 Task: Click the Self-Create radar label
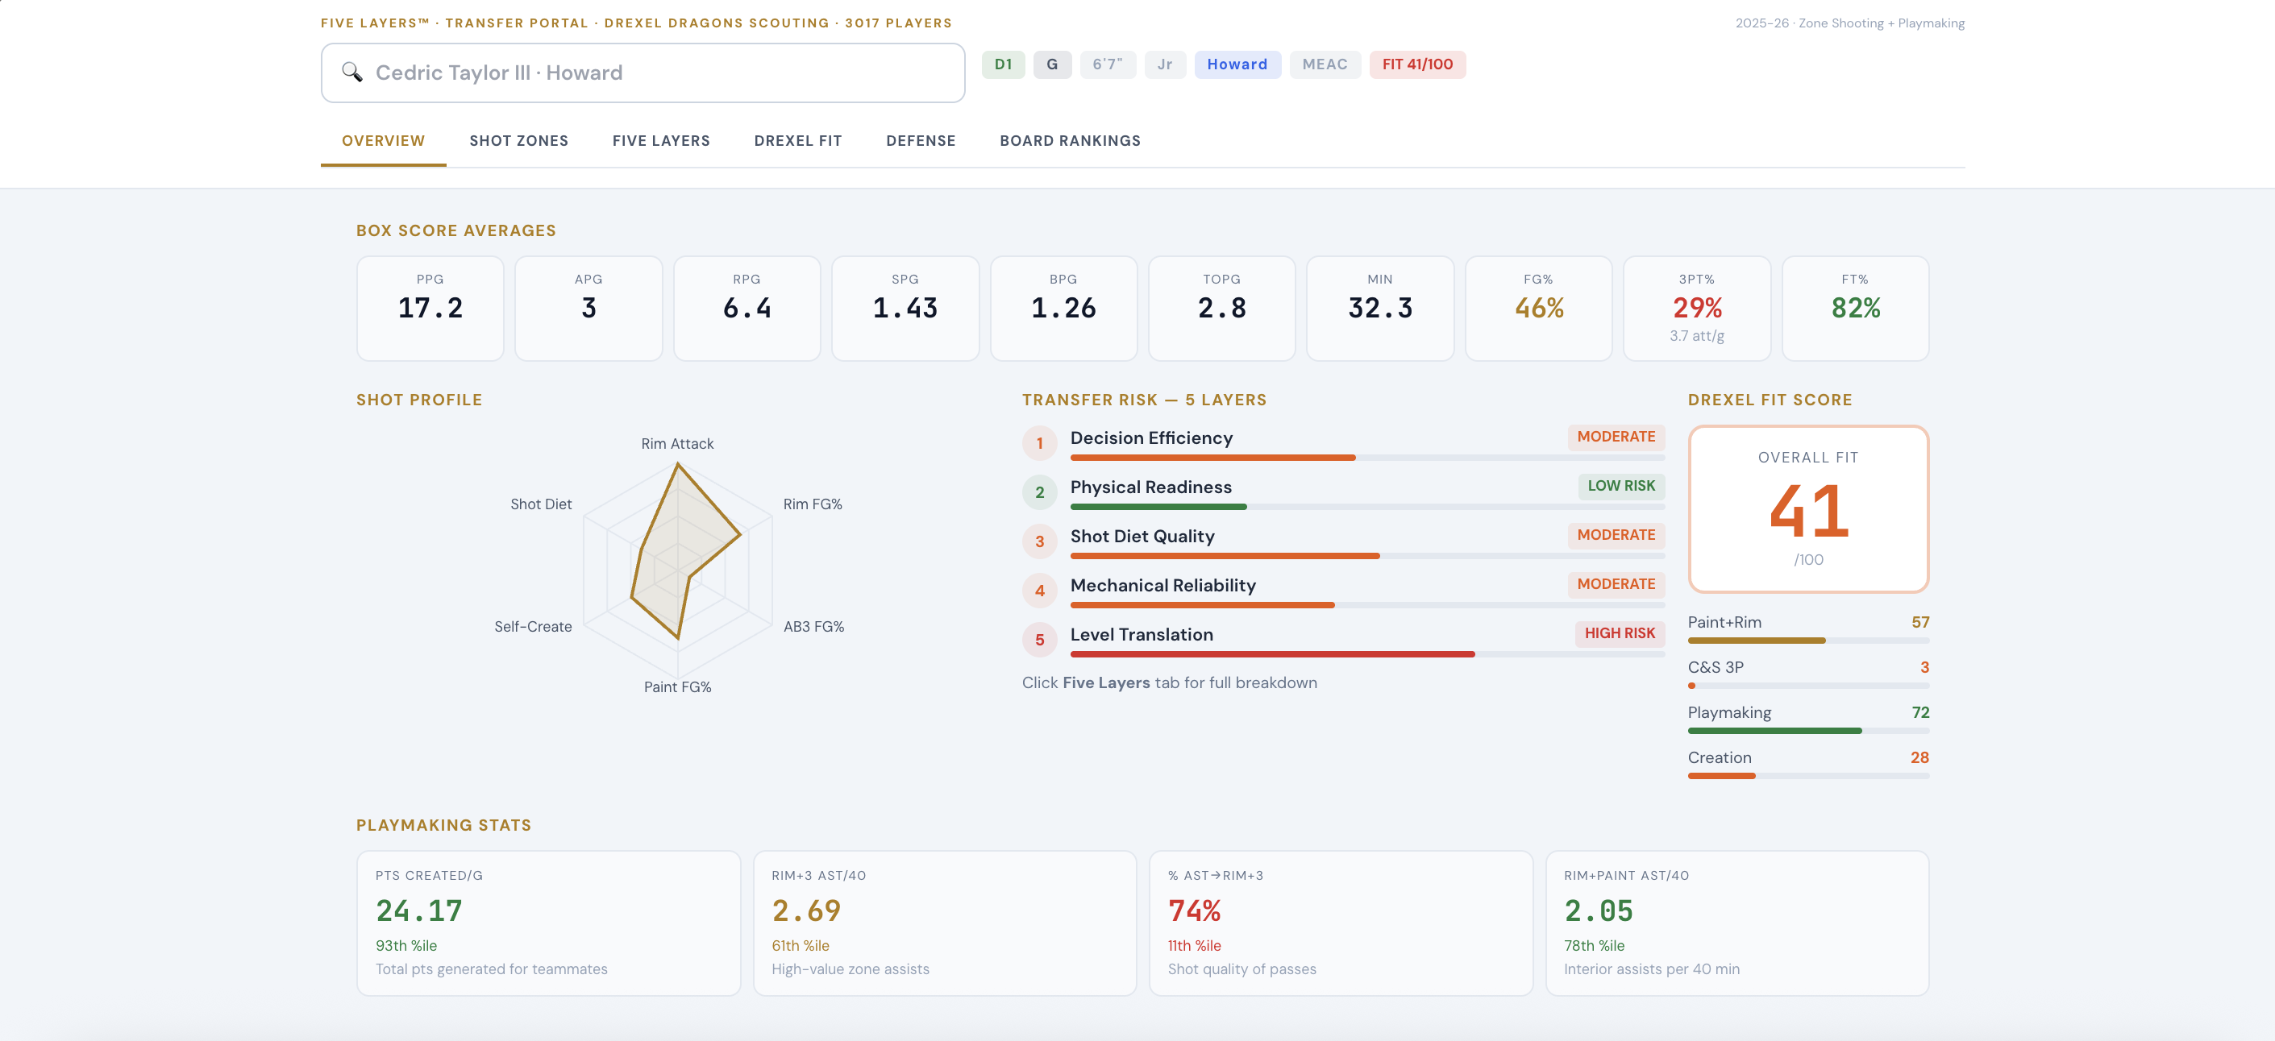pyautogui.click(x=533, y=627)
